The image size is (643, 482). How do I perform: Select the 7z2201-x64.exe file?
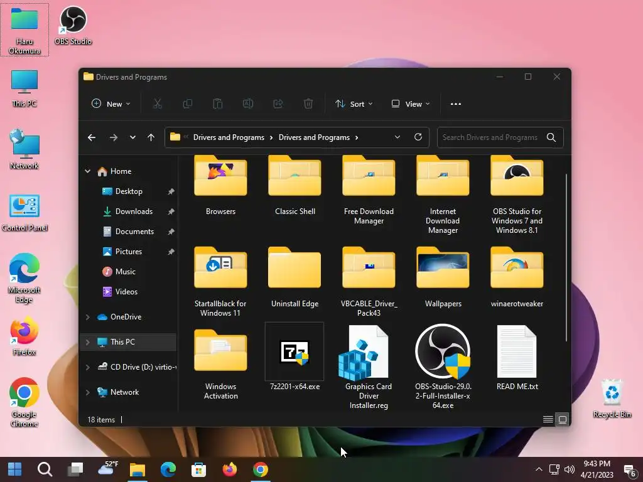pyautogui.click(x=295, y=358)
